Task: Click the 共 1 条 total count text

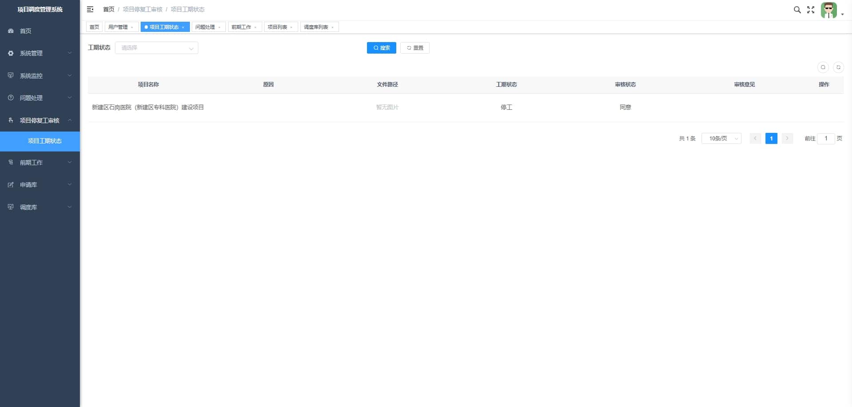Action: [x=687, y=139]
